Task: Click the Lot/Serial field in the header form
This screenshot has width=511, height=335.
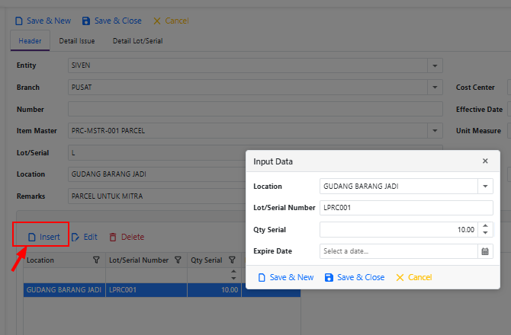Action: pos(157,153)
